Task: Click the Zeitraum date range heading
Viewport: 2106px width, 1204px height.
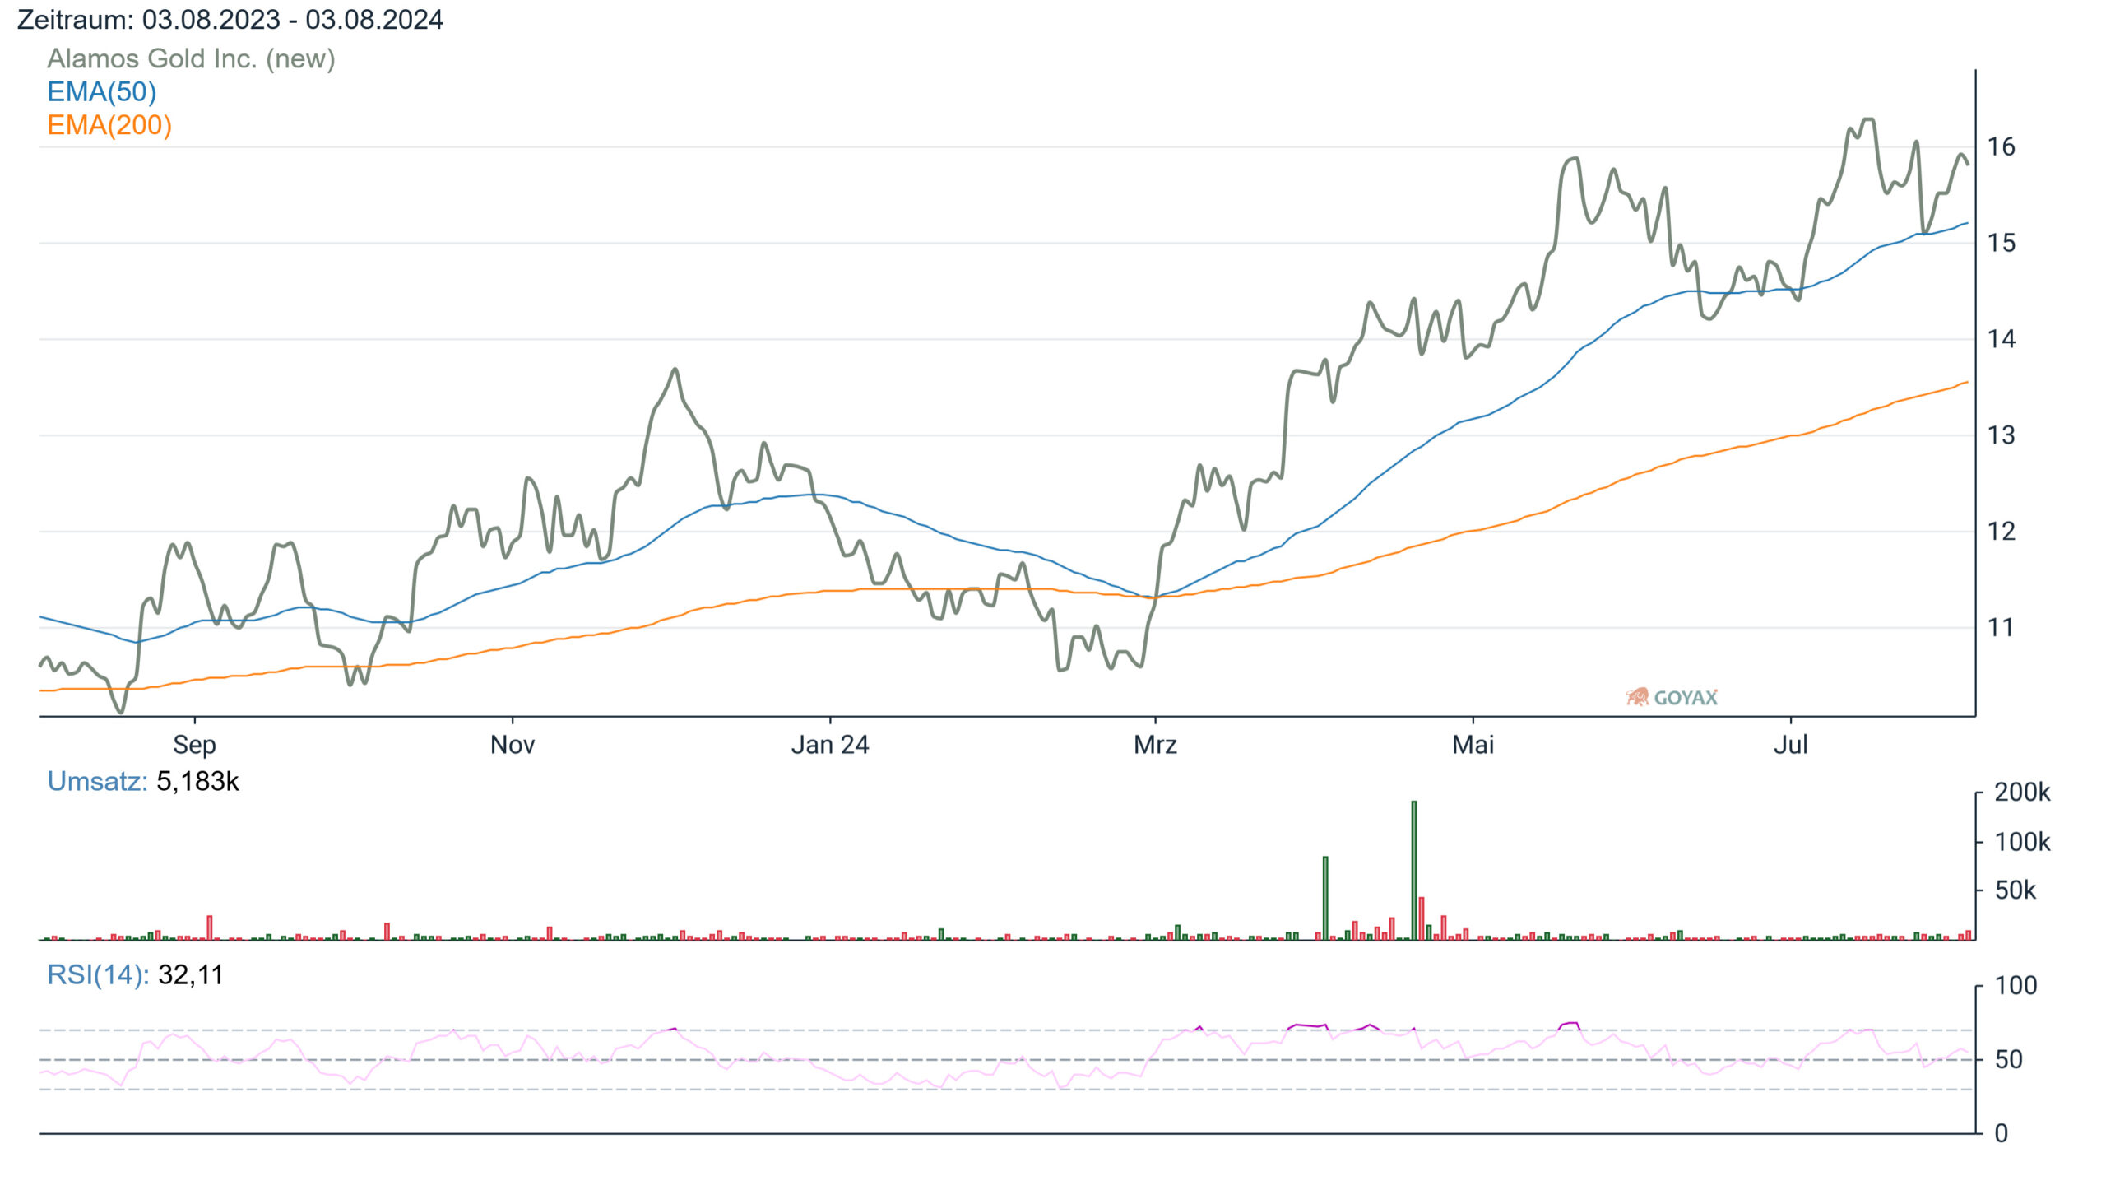Action: click(230, 20)
